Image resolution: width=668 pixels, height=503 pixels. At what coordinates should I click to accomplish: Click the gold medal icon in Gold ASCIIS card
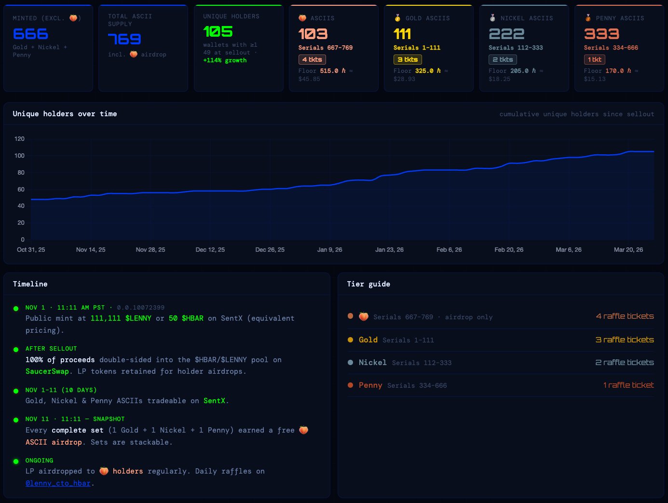pyautogui.click(x=397, y=18)
